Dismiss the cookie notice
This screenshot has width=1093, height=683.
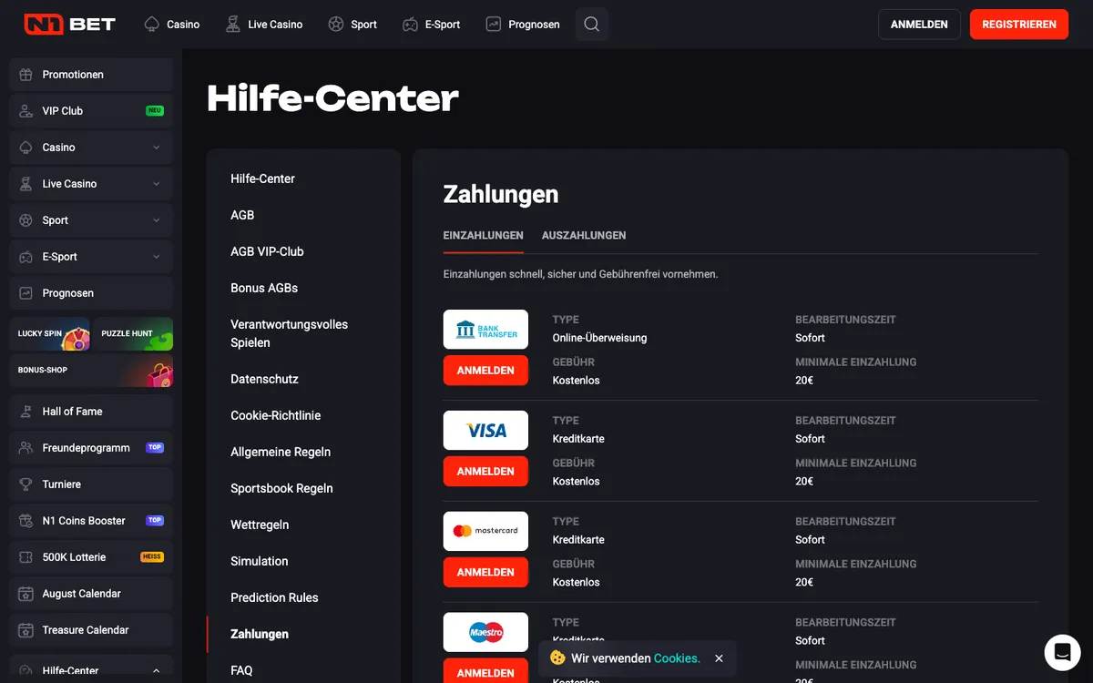(719, 658)
